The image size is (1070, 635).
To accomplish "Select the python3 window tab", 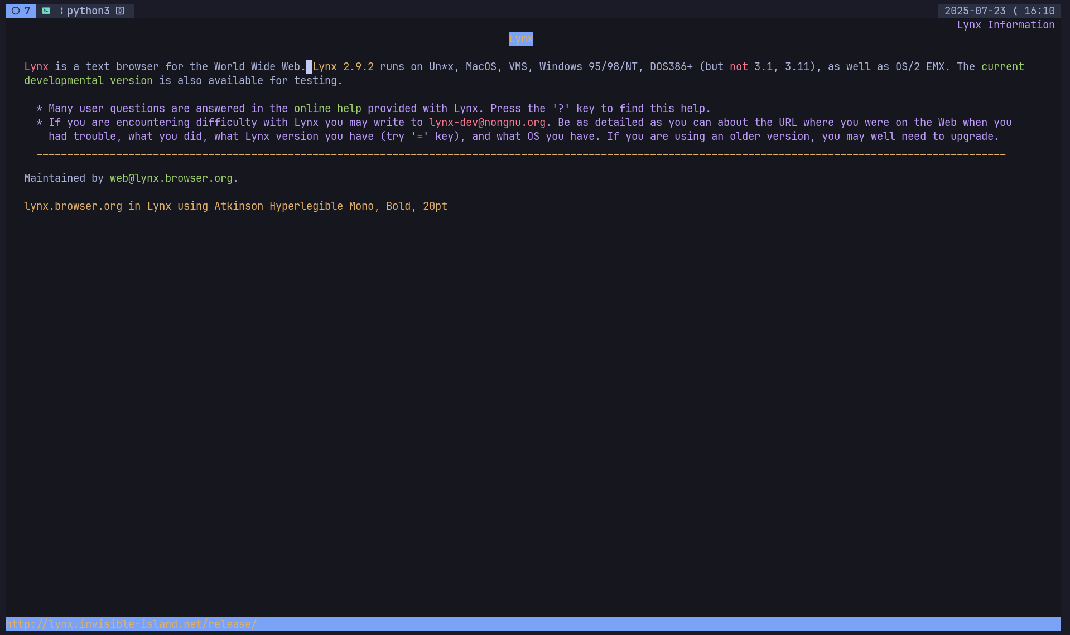I will pos(88,11).
